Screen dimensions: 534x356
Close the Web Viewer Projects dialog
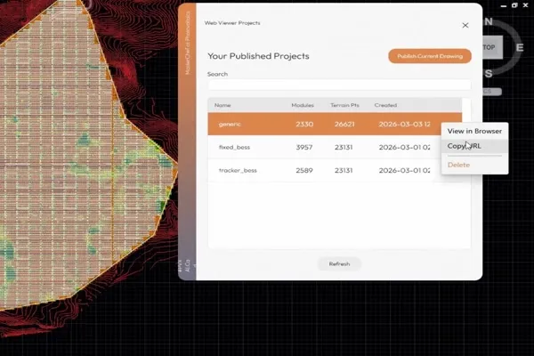coord(465,26)
